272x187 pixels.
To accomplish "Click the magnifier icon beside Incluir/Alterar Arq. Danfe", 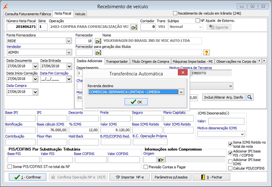I will pos(249,97).
